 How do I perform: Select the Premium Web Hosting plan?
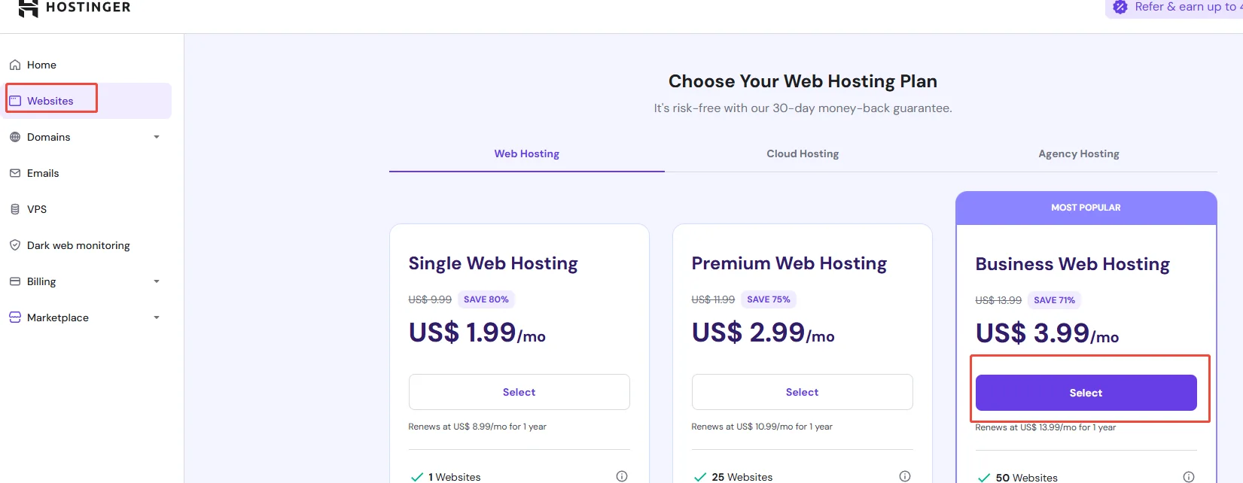(x=803, y=392)
